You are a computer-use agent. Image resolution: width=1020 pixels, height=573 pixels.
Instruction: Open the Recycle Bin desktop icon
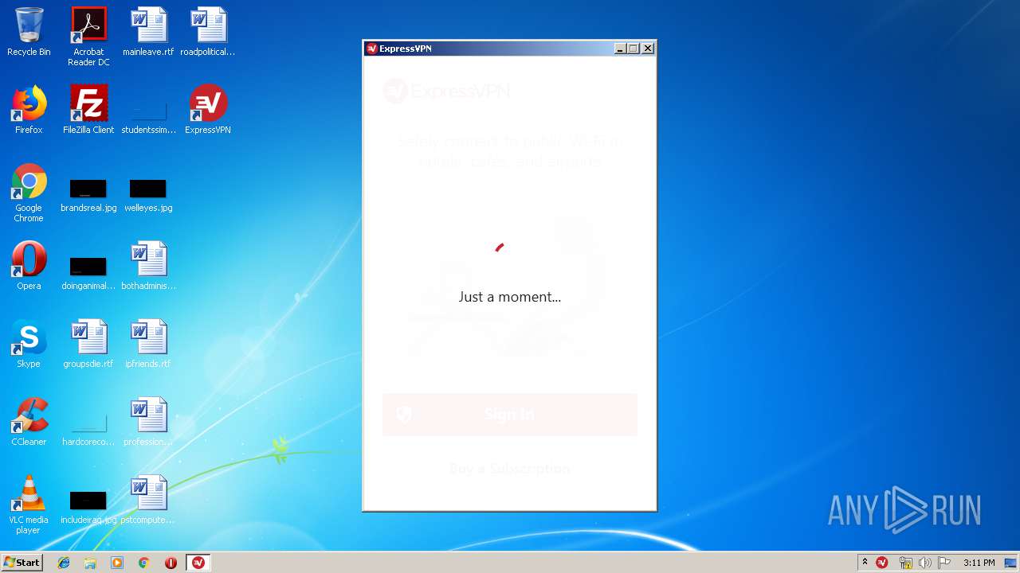click(29, 32)
